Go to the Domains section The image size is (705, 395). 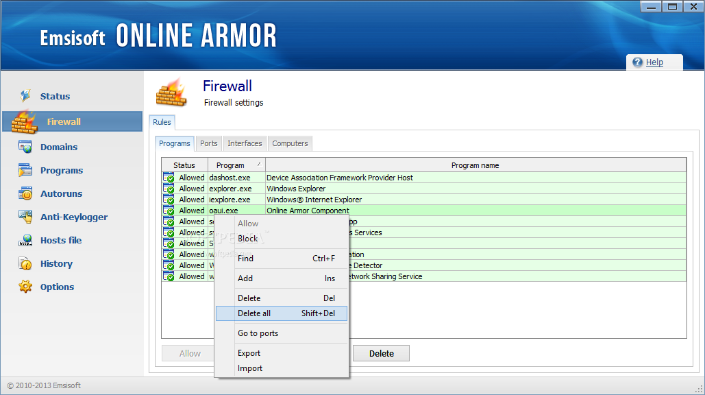click(x=59, y=147)
